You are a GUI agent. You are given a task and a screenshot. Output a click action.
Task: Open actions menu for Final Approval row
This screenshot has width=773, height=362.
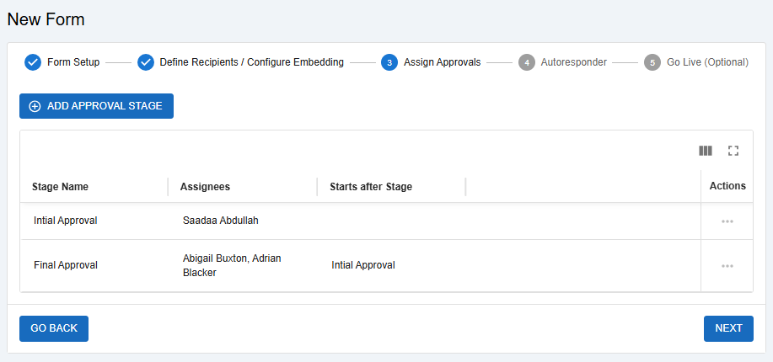click(x=727, y=266)
